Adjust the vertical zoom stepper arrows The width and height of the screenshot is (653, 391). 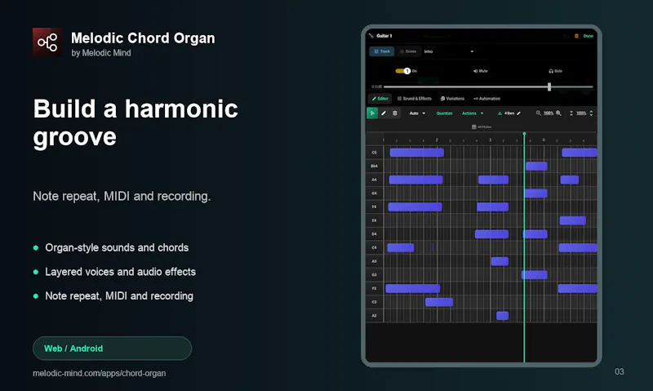[591, 113]
